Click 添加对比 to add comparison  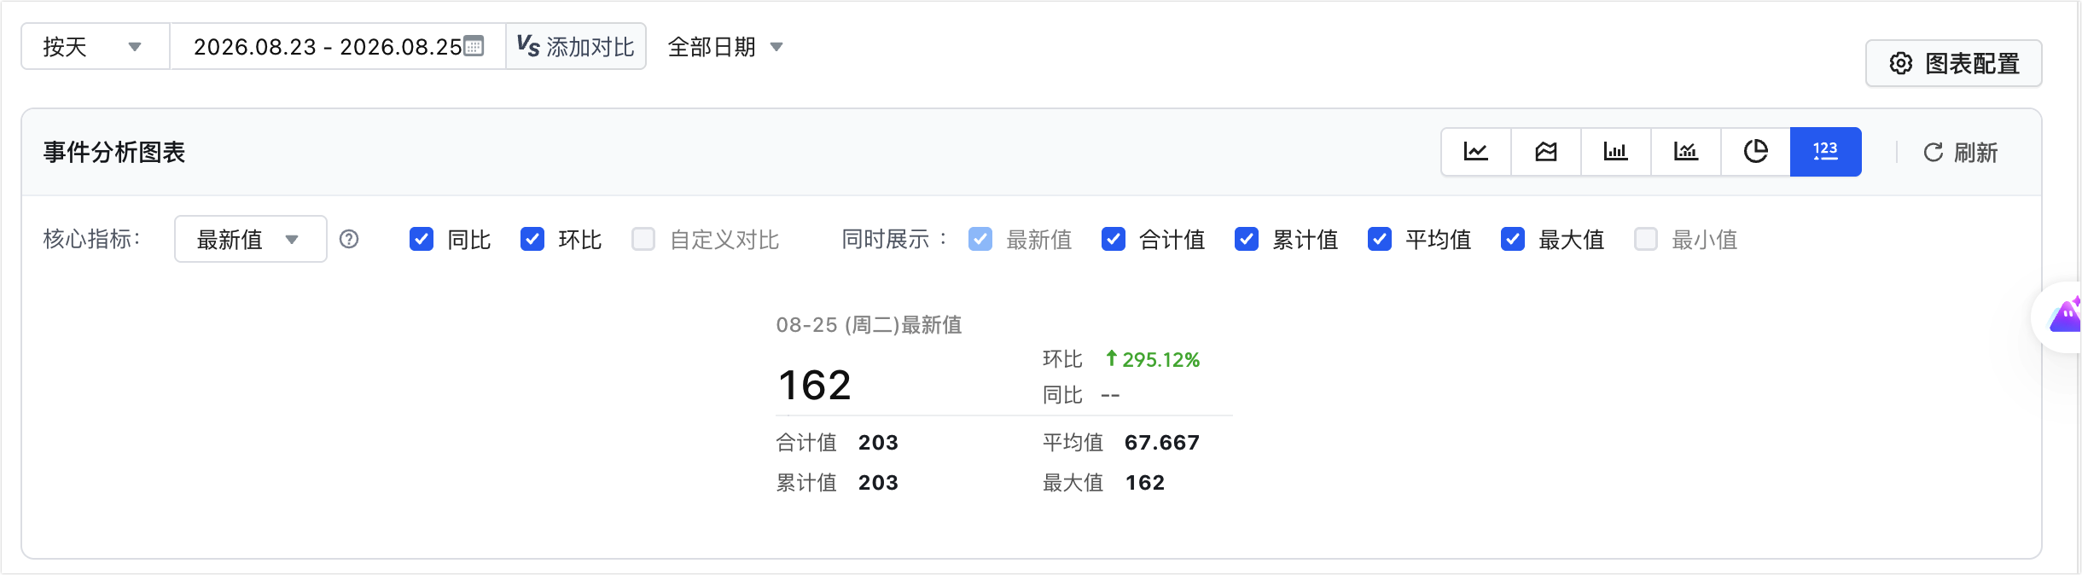click(x=576, y=46)
